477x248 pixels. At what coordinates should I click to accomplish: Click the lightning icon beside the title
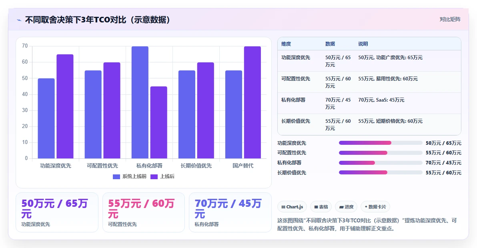[x=19, y=20]
